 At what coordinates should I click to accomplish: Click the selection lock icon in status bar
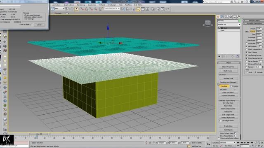tap(150, 143)
